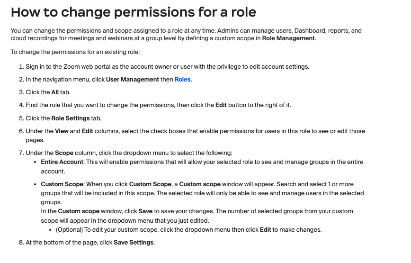Click bold "Edit" before "columns" in step 6
The width and height of the screenshot is (411, 263).
point(88,131)
